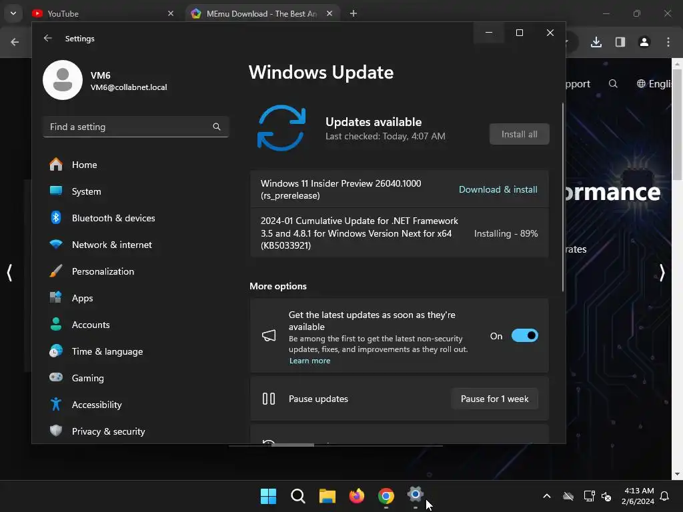Click VM6@collabnet.local account text

coord(129,87)
